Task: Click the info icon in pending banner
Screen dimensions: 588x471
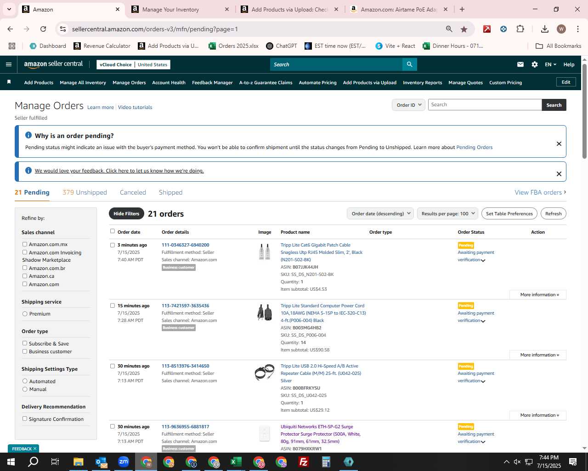Action: click(x=28, y=135)
